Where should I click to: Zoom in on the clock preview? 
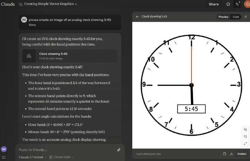(245, 130)
